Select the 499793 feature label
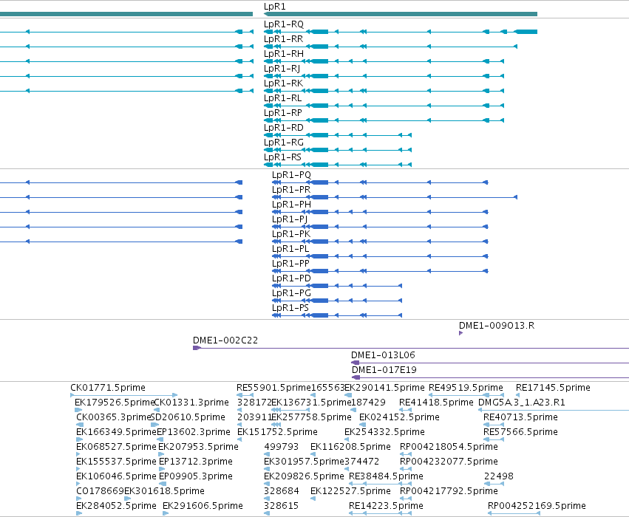629x517 pixels. click(281, 447)
